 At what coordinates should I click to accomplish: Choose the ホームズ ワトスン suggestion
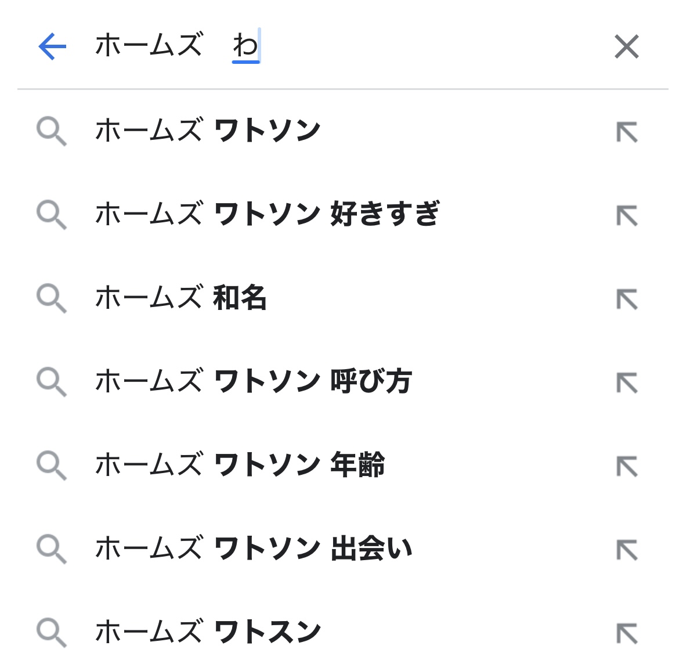pyautogui.click(x=208, y=632)
